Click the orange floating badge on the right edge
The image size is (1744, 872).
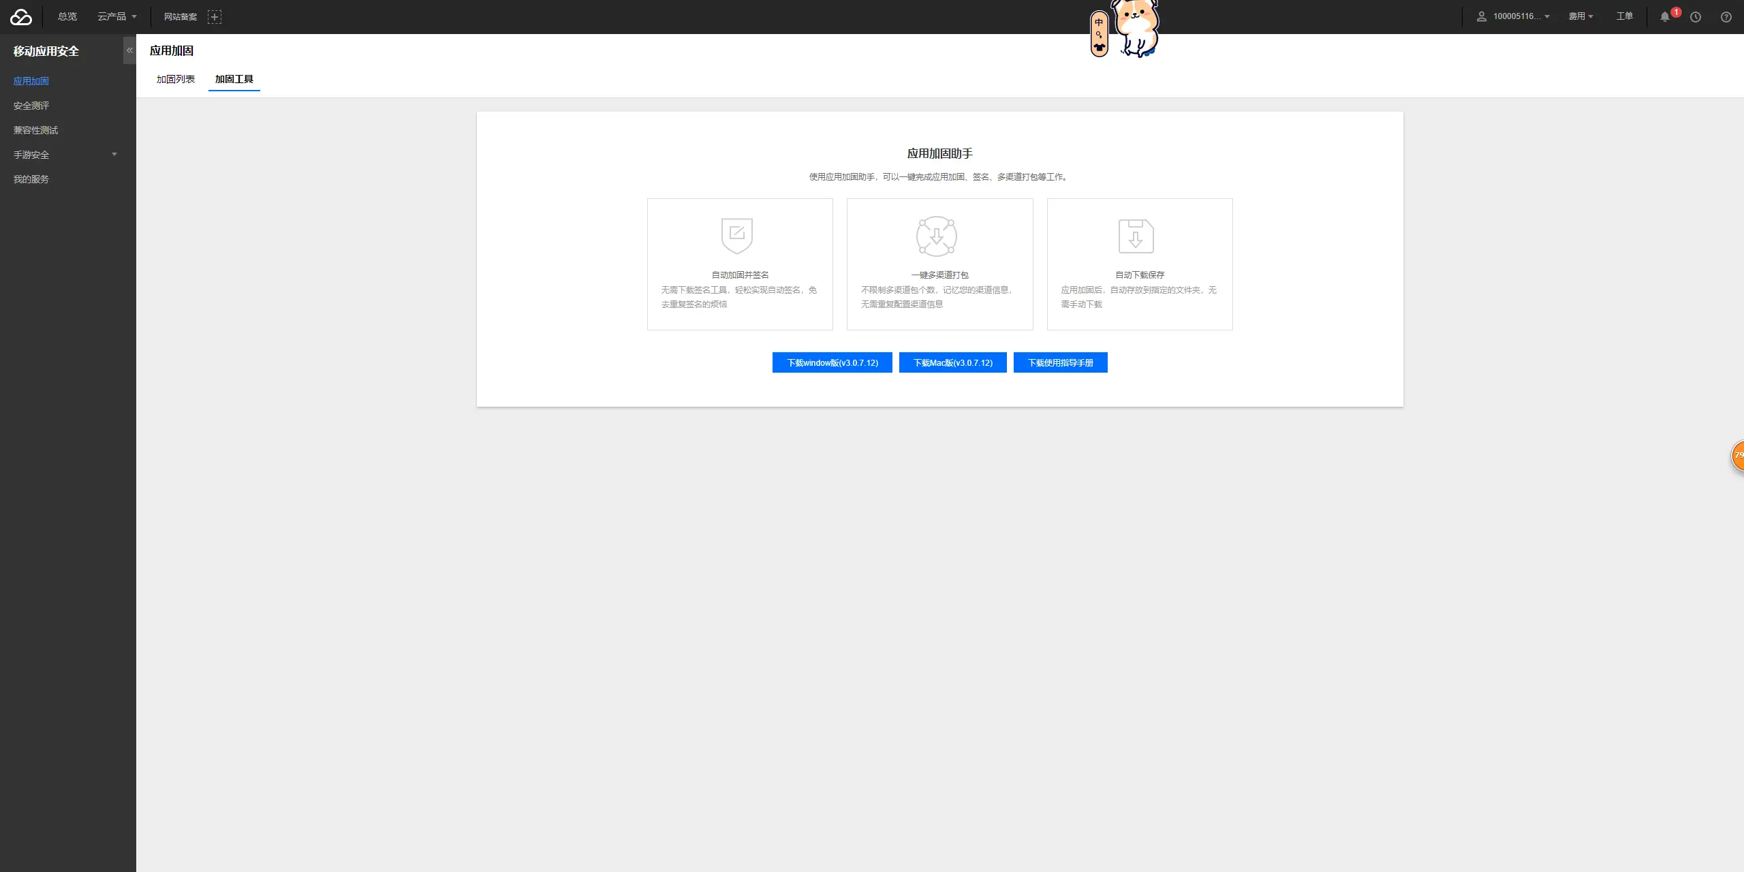tap(1738, 455)
